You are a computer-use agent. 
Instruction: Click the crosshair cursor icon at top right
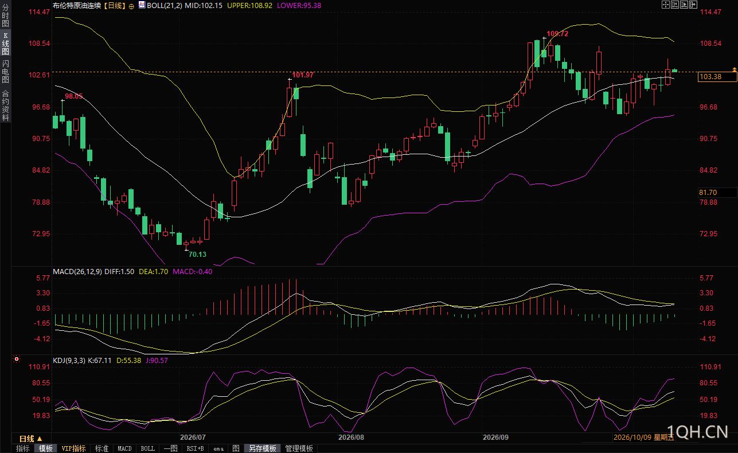(666, 5)
